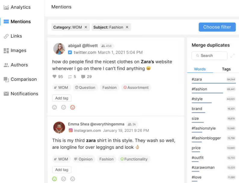Select the Functionality tag

click(x=134, y=159)
